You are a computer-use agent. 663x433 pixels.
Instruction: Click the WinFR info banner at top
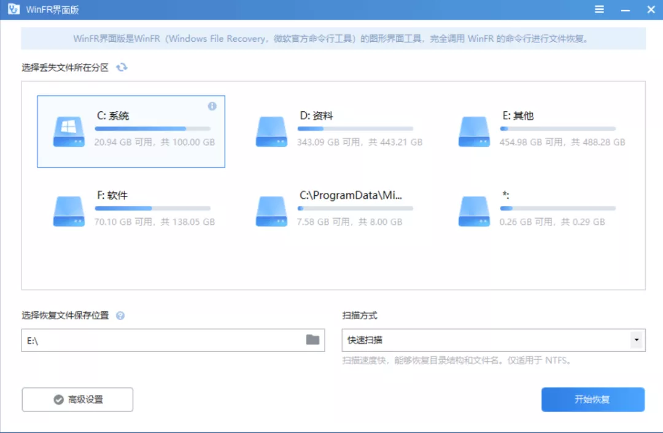tap(333, 39)
